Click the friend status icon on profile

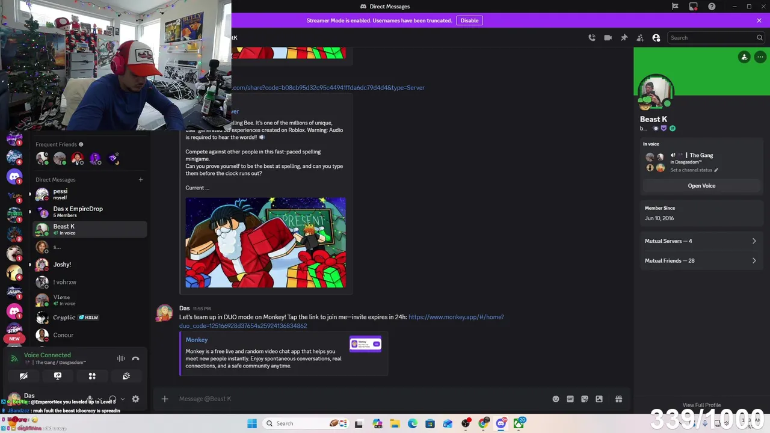tap(744, 57)
